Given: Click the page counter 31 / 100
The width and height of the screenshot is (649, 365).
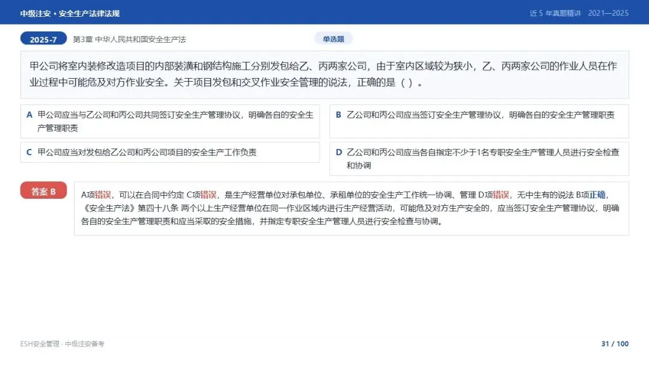Looking at the screenshot, I should click(615, 343).
